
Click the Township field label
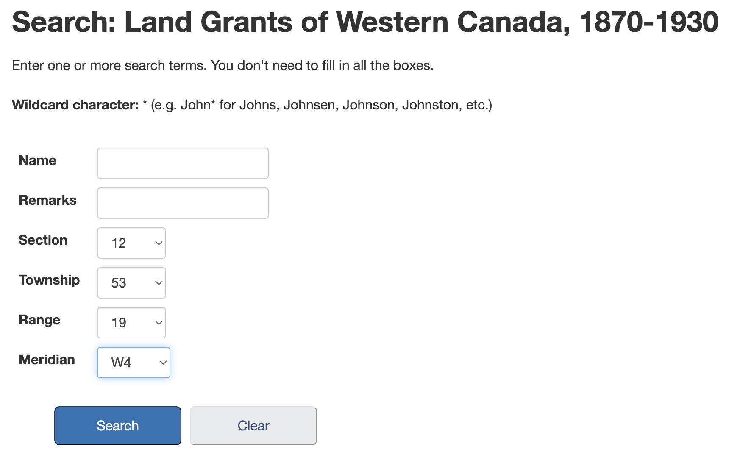pyautogui.click(x=49, y=280)
